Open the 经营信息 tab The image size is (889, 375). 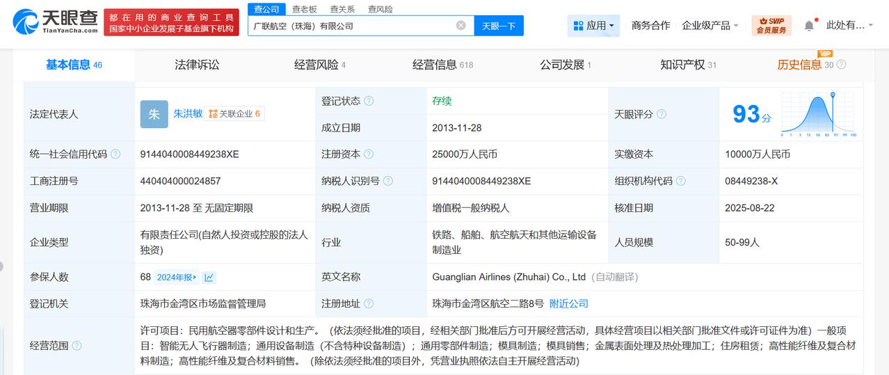(442, 65)
